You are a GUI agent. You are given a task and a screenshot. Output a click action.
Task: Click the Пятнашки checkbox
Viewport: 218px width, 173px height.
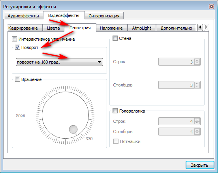[x=116, y=141]
